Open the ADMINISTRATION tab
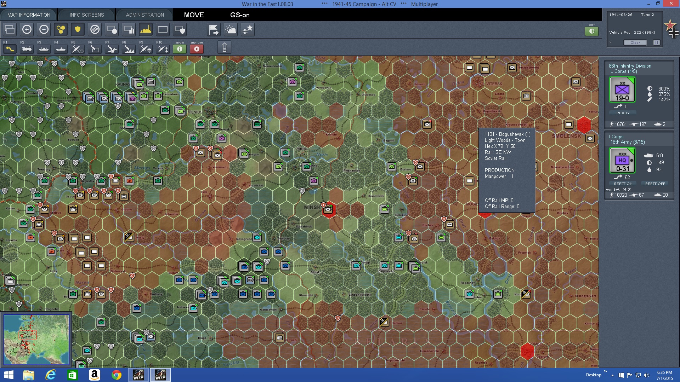680x382 pixels. point(145,15)
